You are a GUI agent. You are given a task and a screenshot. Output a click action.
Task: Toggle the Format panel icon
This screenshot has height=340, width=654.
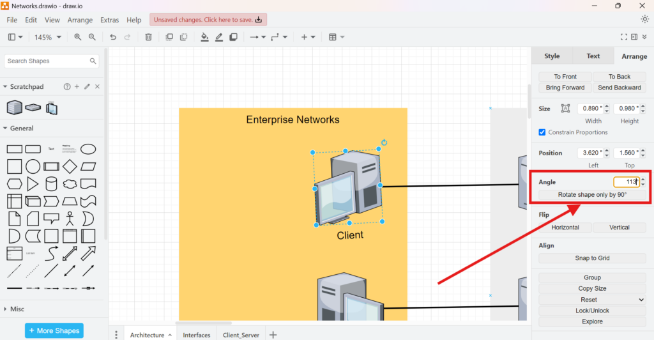(634, 37)
